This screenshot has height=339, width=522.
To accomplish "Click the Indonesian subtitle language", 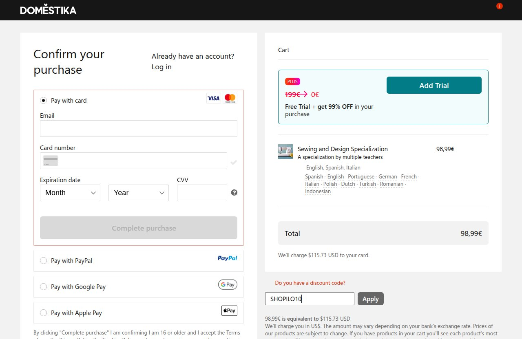I will 318,192.
